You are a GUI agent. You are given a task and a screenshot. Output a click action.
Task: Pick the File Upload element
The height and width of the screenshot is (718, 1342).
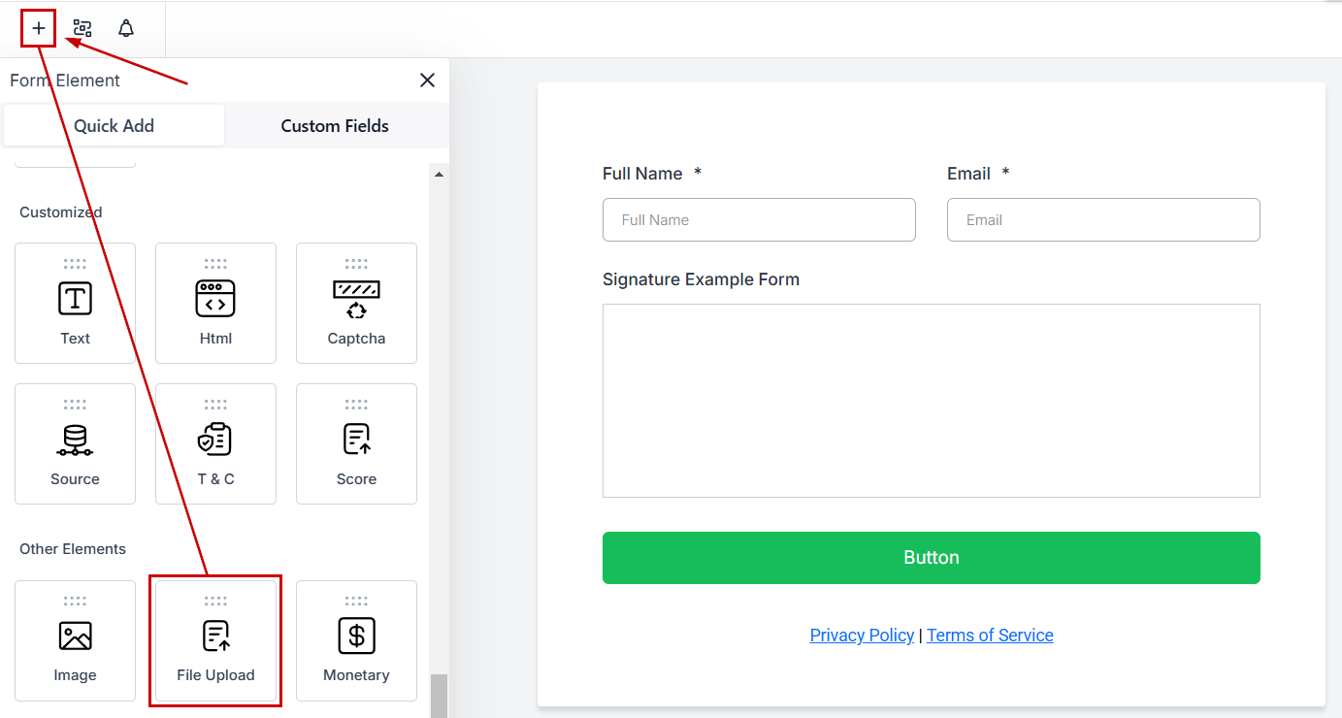215,641
